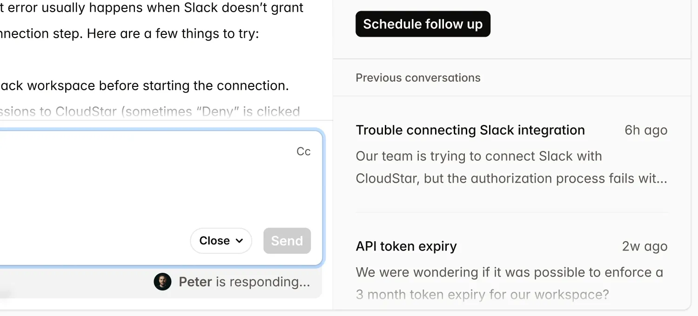Click the name Peter in typing indicator

click(195, 282)
